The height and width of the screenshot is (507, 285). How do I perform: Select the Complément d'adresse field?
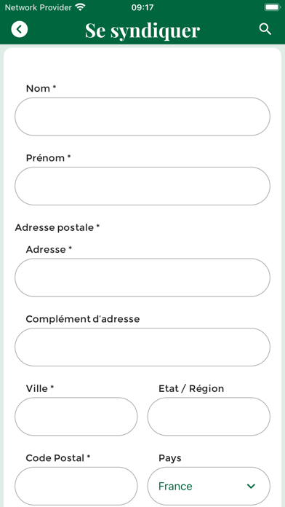click(142, 347)
